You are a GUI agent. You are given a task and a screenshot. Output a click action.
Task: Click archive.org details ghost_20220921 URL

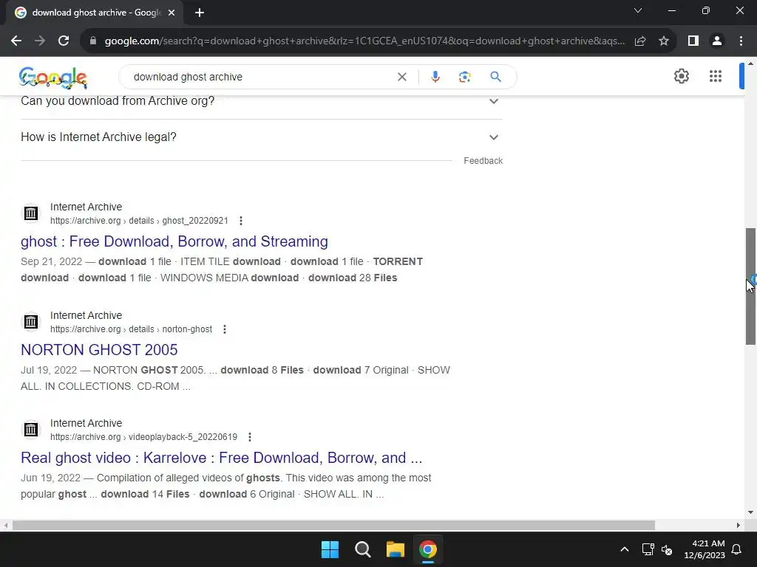139,221
